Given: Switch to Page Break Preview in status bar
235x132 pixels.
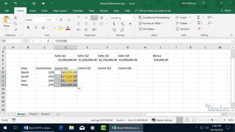Looking at the screenshot, I should 194,120.
